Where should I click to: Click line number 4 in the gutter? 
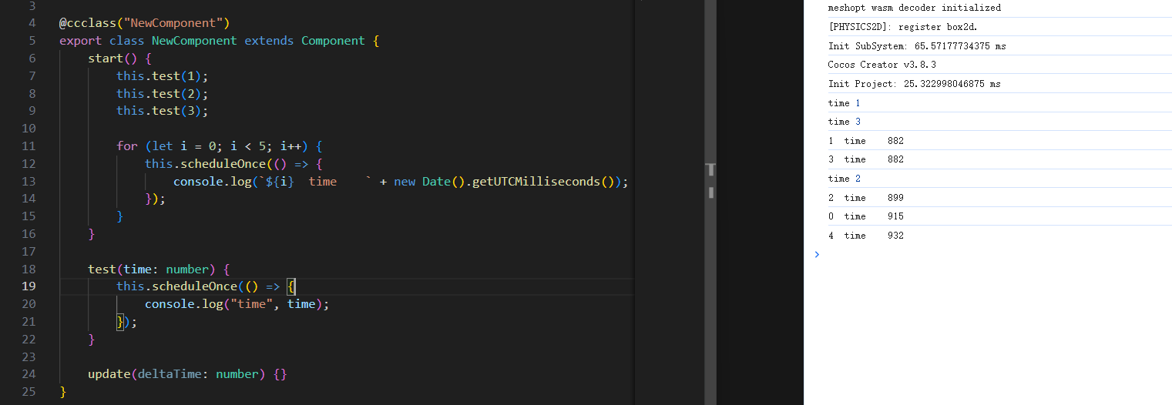(32, 22)
